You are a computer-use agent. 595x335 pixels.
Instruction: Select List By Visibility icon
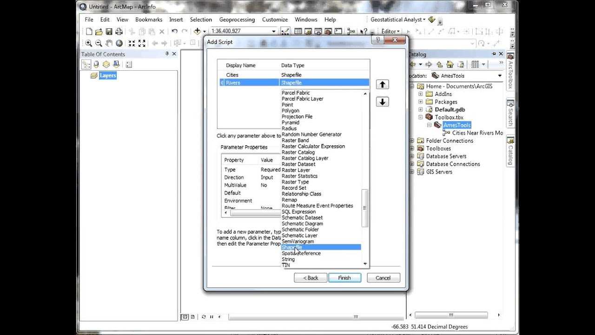coord(106,65)
